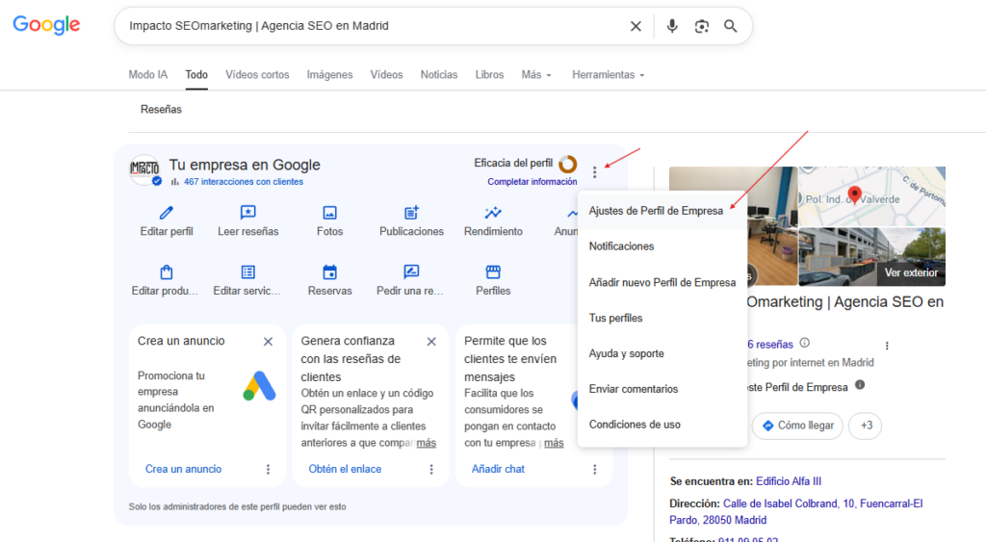Select Ayuda y soporte menu entry

(x=662, y=353)
